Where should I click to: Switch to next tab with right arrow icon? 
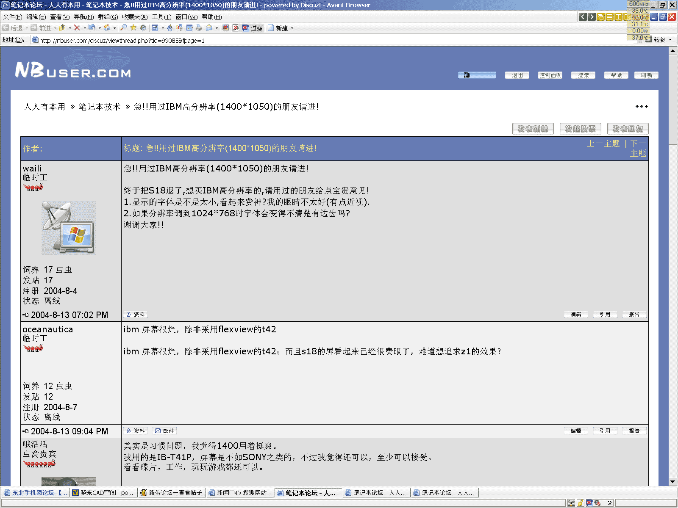(592, 17)
